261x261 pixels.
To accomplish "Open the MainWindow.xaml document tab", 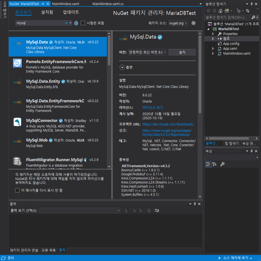I will [x=66, y=4].
